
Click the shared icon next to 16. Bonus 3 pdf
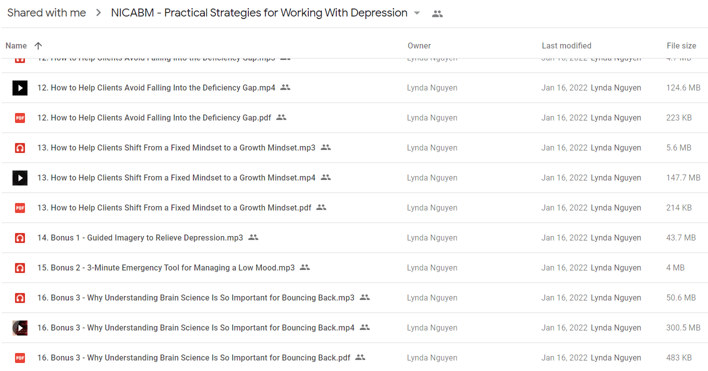point(360,357)
